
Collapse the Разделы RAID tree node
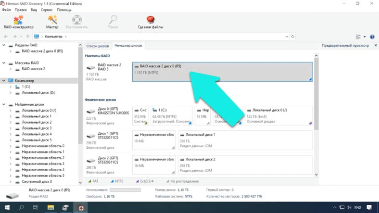[x=4, y=45]
